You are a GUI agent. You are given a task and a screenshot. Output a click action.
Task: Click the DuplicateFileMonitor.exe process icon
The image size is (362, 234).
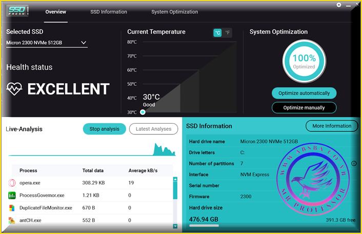(x=12, y=208)
